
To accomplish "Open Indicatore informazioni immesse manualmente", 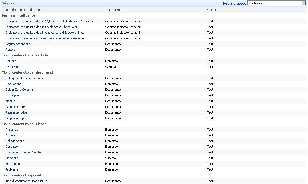I will tap(45, 38).
